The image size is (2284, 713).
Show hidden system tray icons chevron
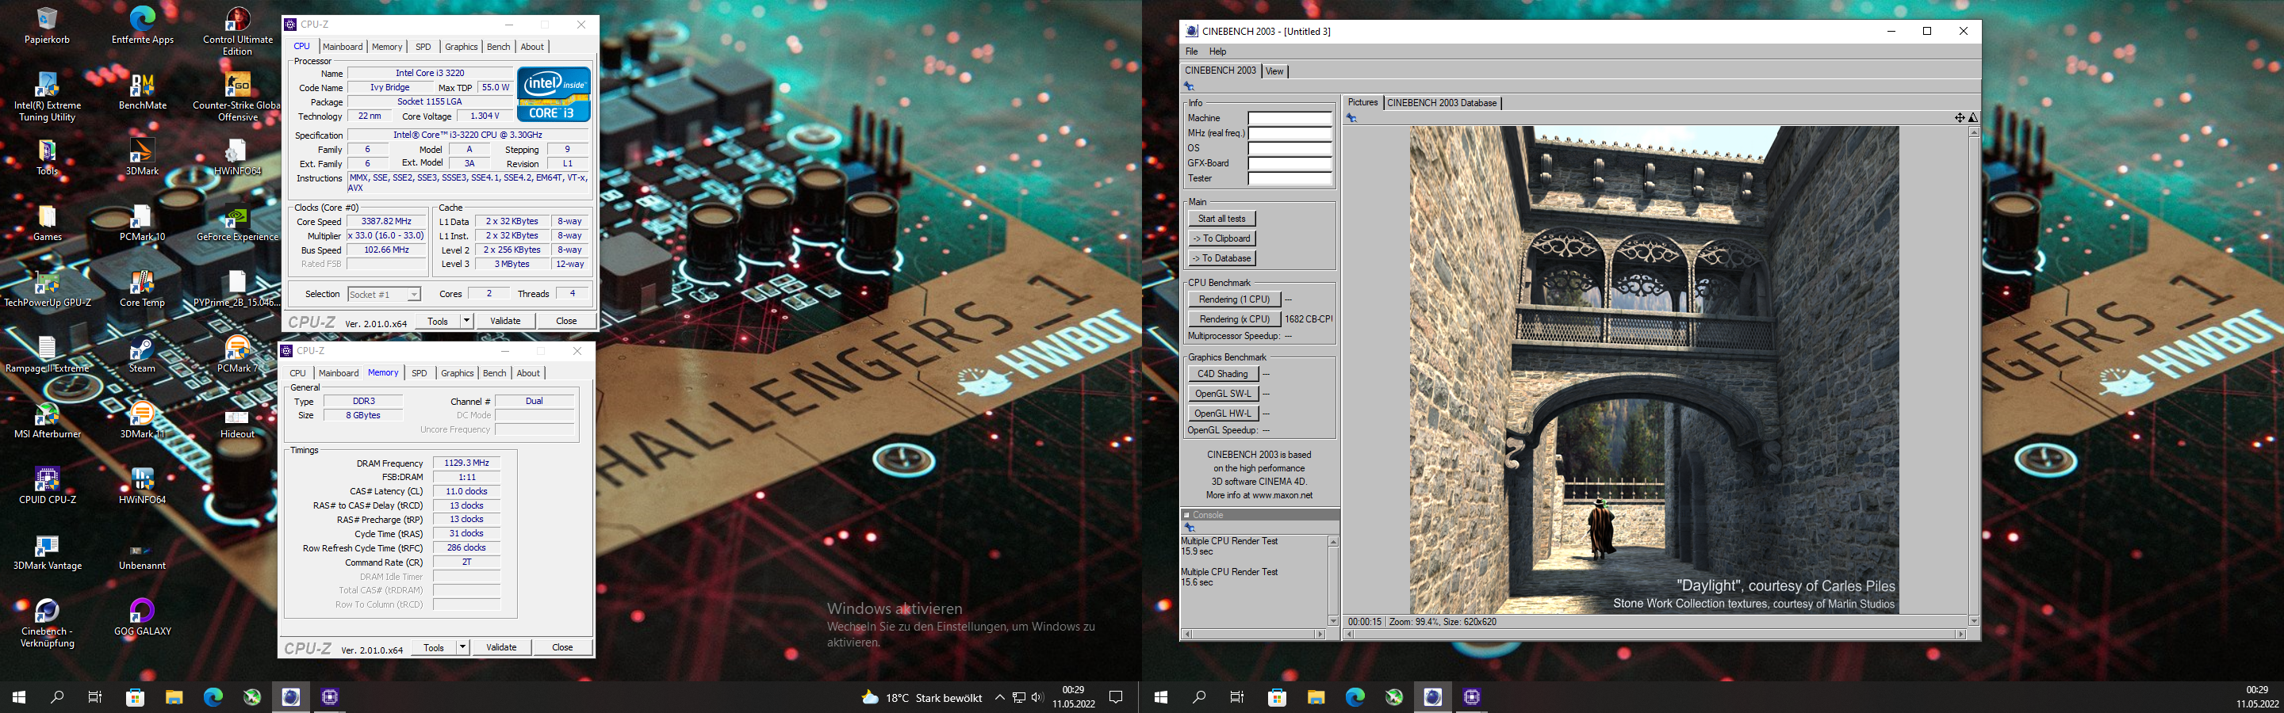pos(999,698)
